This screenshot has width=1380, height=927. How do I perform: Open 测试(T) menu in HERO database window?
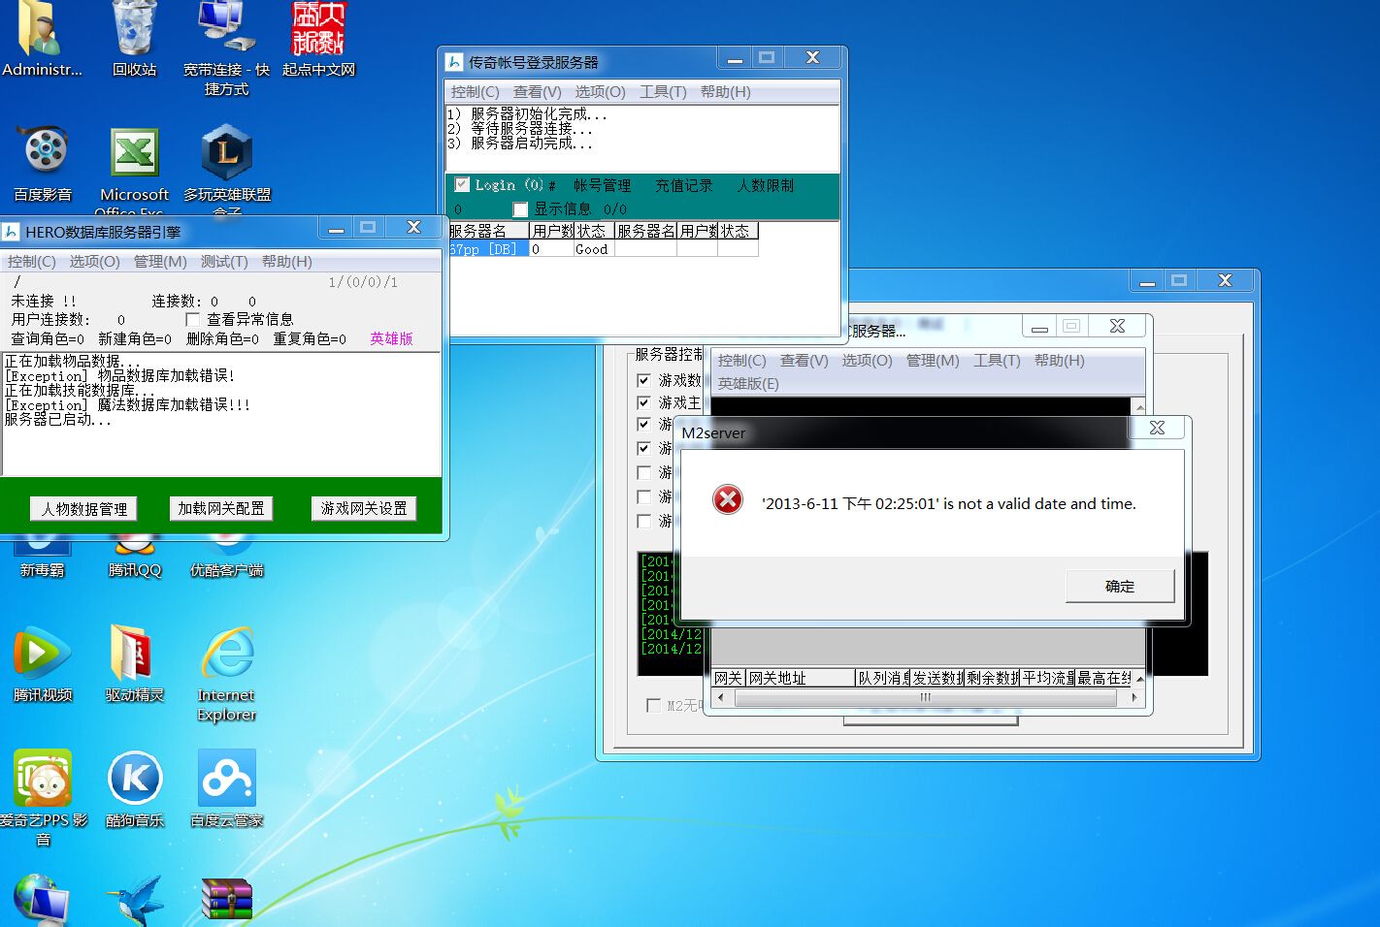coord(224,262)
